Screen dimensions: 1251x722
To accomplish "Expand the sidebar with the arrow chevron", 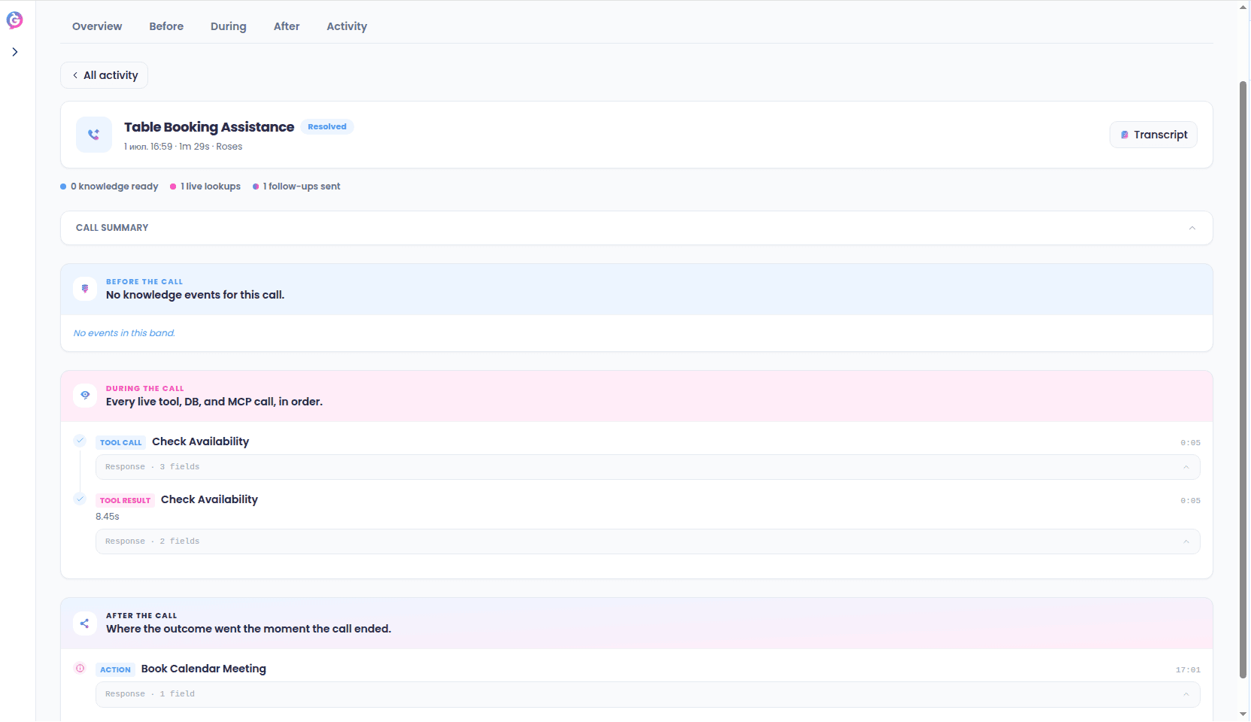I will coord(15,52).
